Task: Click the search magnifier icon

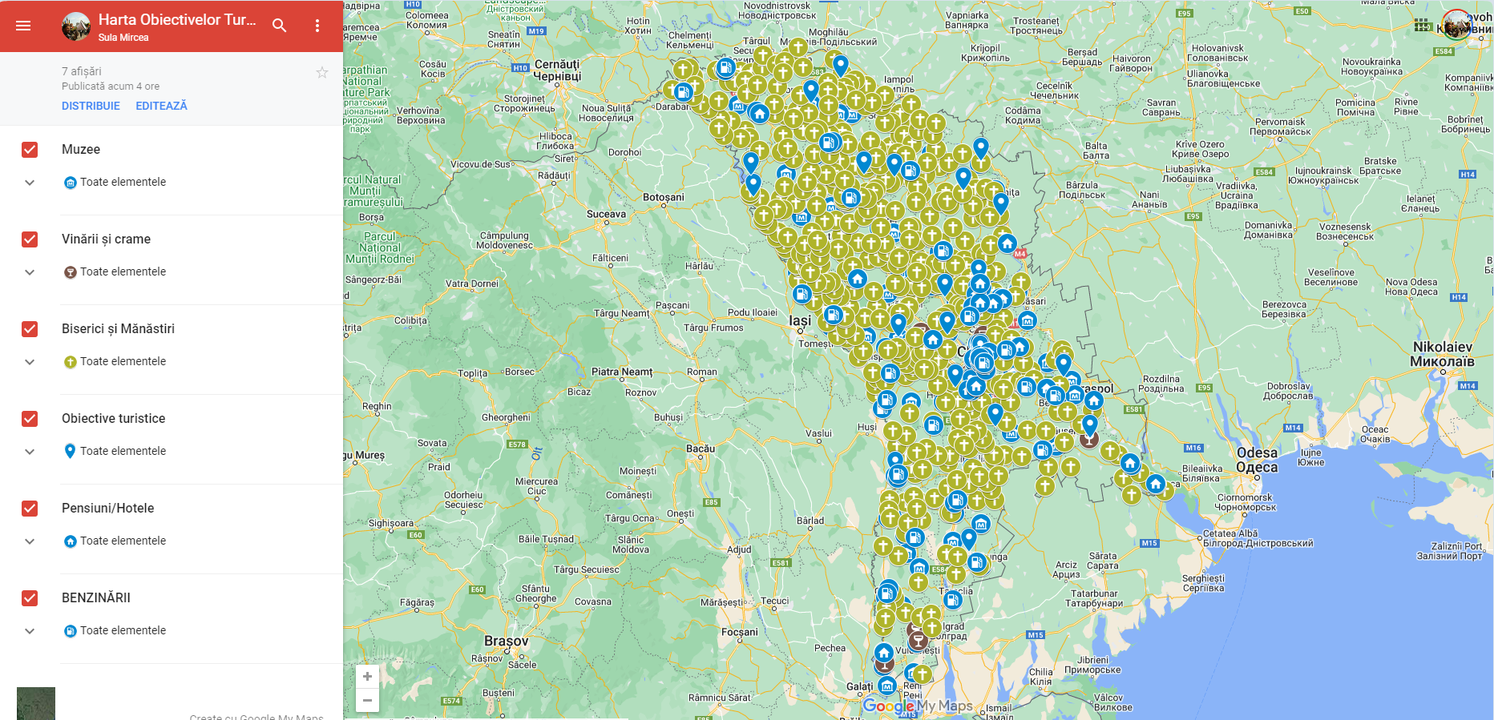Action: (x=279, y=26)
